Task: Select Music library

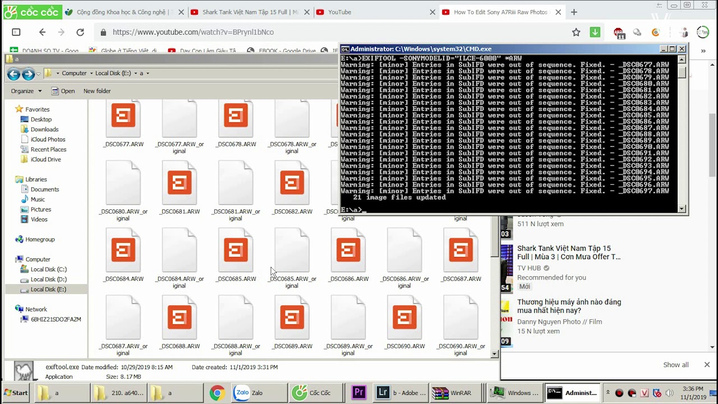Action: 38,200
